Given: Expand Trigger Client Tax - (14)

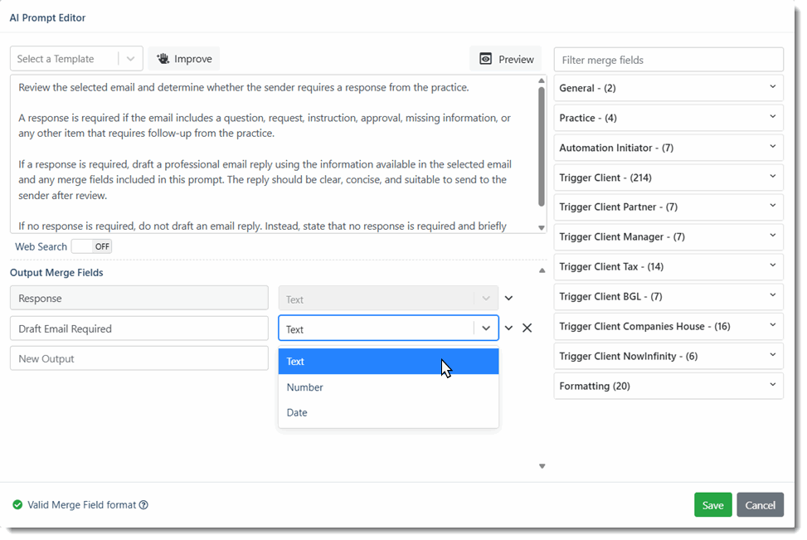Looking at the screenshot, I should coord(668,266).
